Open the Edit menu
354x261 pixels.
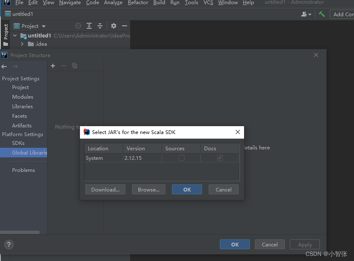point(33,3)
